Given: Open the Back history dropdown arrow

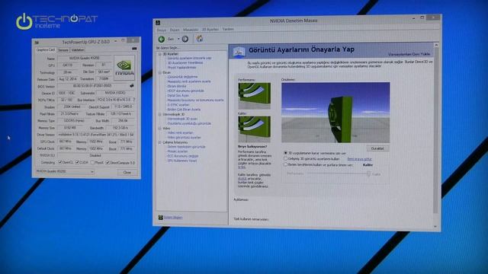Looking at the screenshot, I should point(178,39).
